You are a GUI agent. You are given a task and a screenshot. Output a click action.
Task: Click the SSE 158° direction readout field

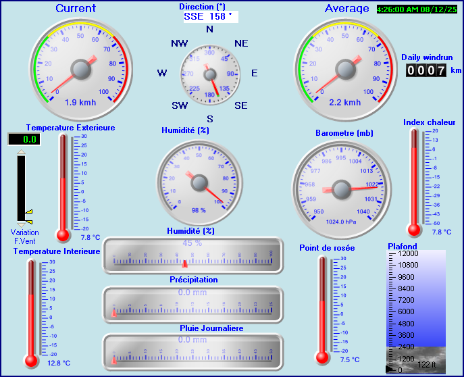[x=211, y=16]
